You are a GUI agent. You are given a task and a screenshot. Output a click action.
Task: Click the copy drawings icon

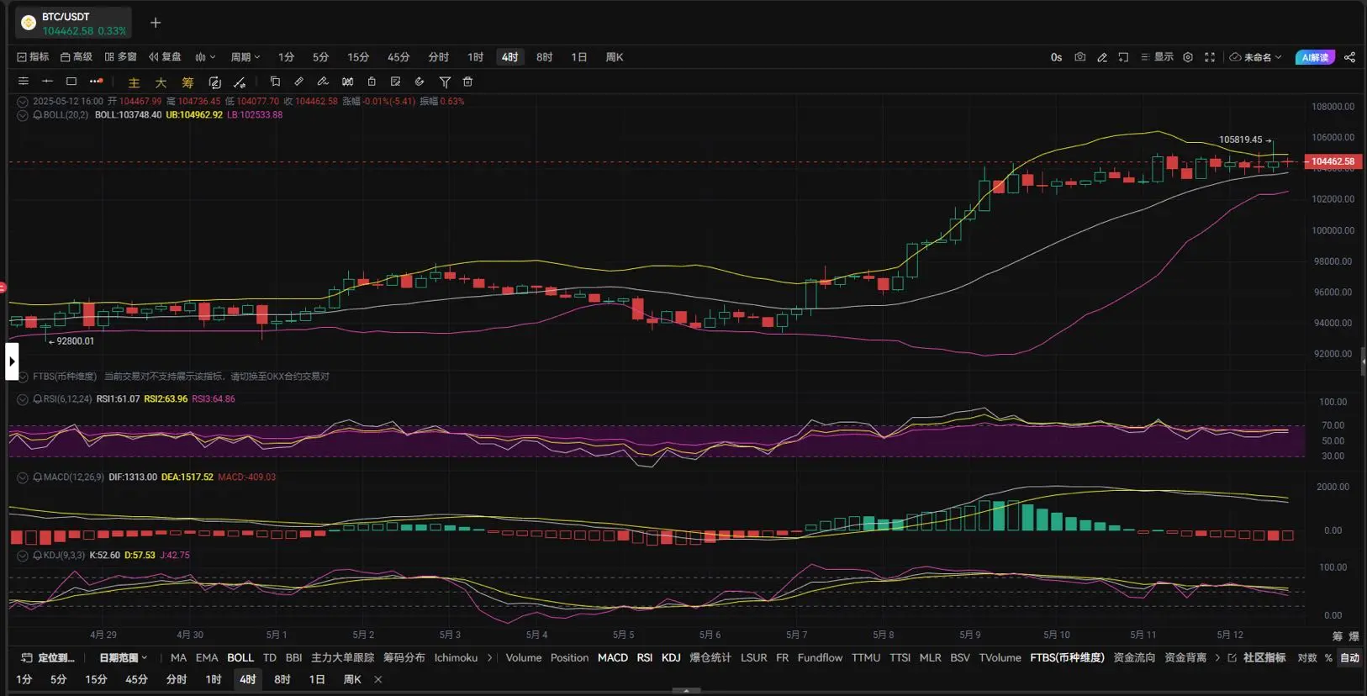pyautogui.click(x=275, y=82)
